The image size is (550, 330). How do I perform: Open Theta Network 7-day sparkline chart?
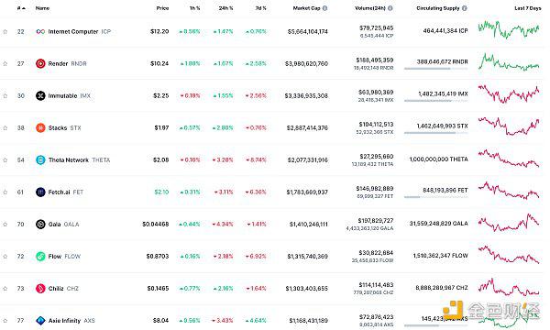pyautogui.click(x=509, y=159)
